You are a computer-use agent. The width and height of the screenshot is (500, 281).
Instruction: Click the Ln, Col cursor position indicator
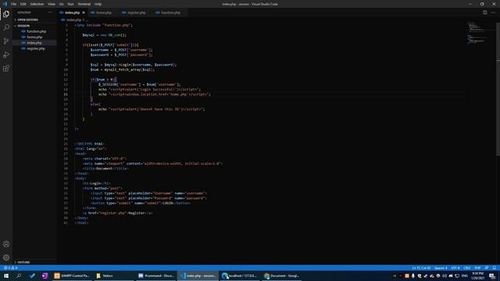[x=421, y=268]
